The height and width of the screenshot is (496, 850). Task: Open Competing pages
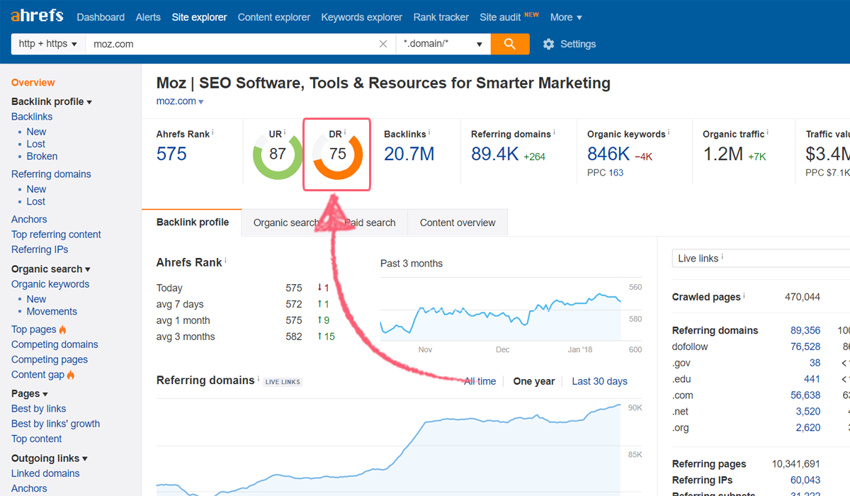click(x=50, y=359)
